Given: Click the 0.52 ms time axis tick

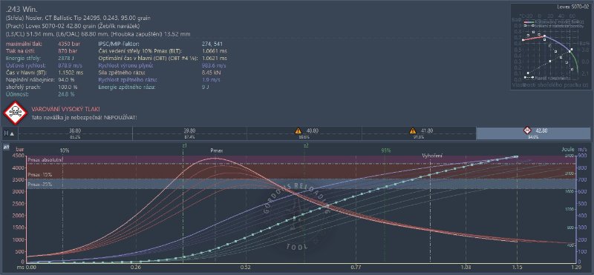Looking at the screenshot, I should [246, 267].
